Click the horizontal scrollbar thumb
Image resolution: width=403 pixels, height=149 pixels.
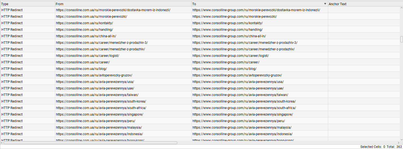[x=90, y=142]
